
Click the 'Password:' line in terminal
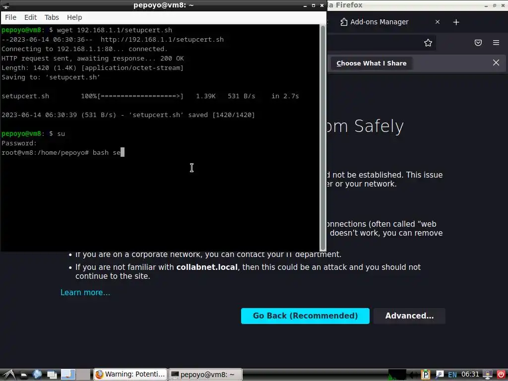(19, 143)
